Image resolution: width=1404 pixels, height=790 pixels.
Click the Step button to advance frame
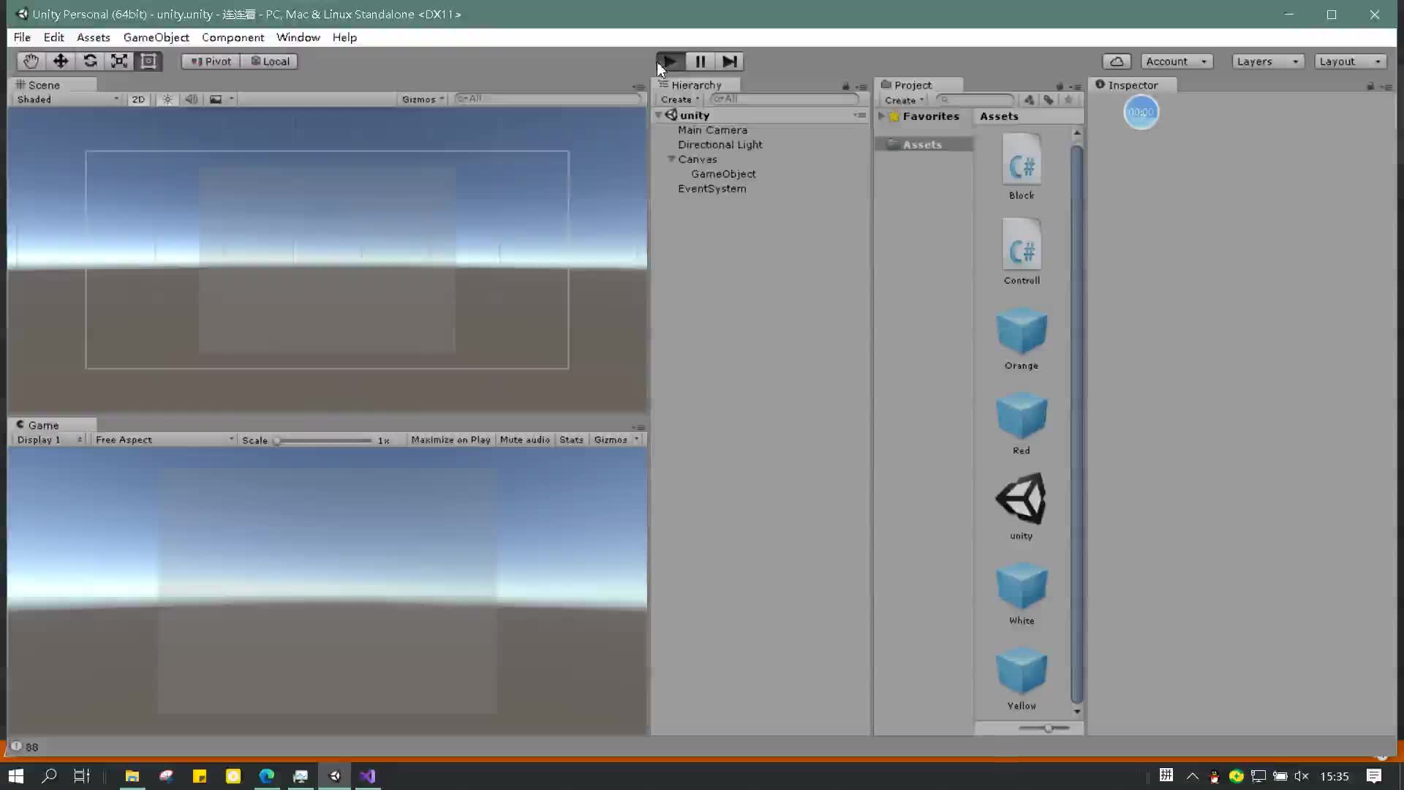[x=730, y=61]
